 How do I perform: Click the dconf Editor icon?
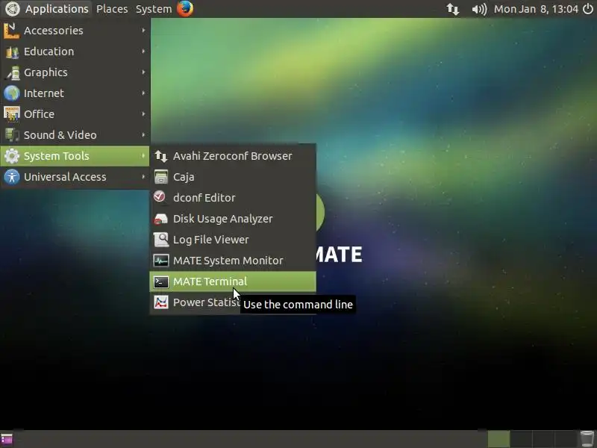(161, 198)
